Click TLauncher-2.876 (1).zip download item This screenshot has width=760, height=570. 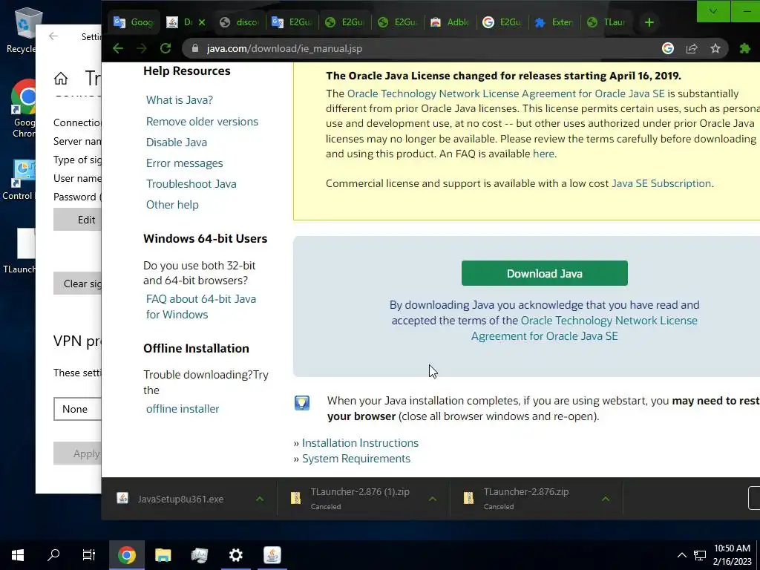360,499
